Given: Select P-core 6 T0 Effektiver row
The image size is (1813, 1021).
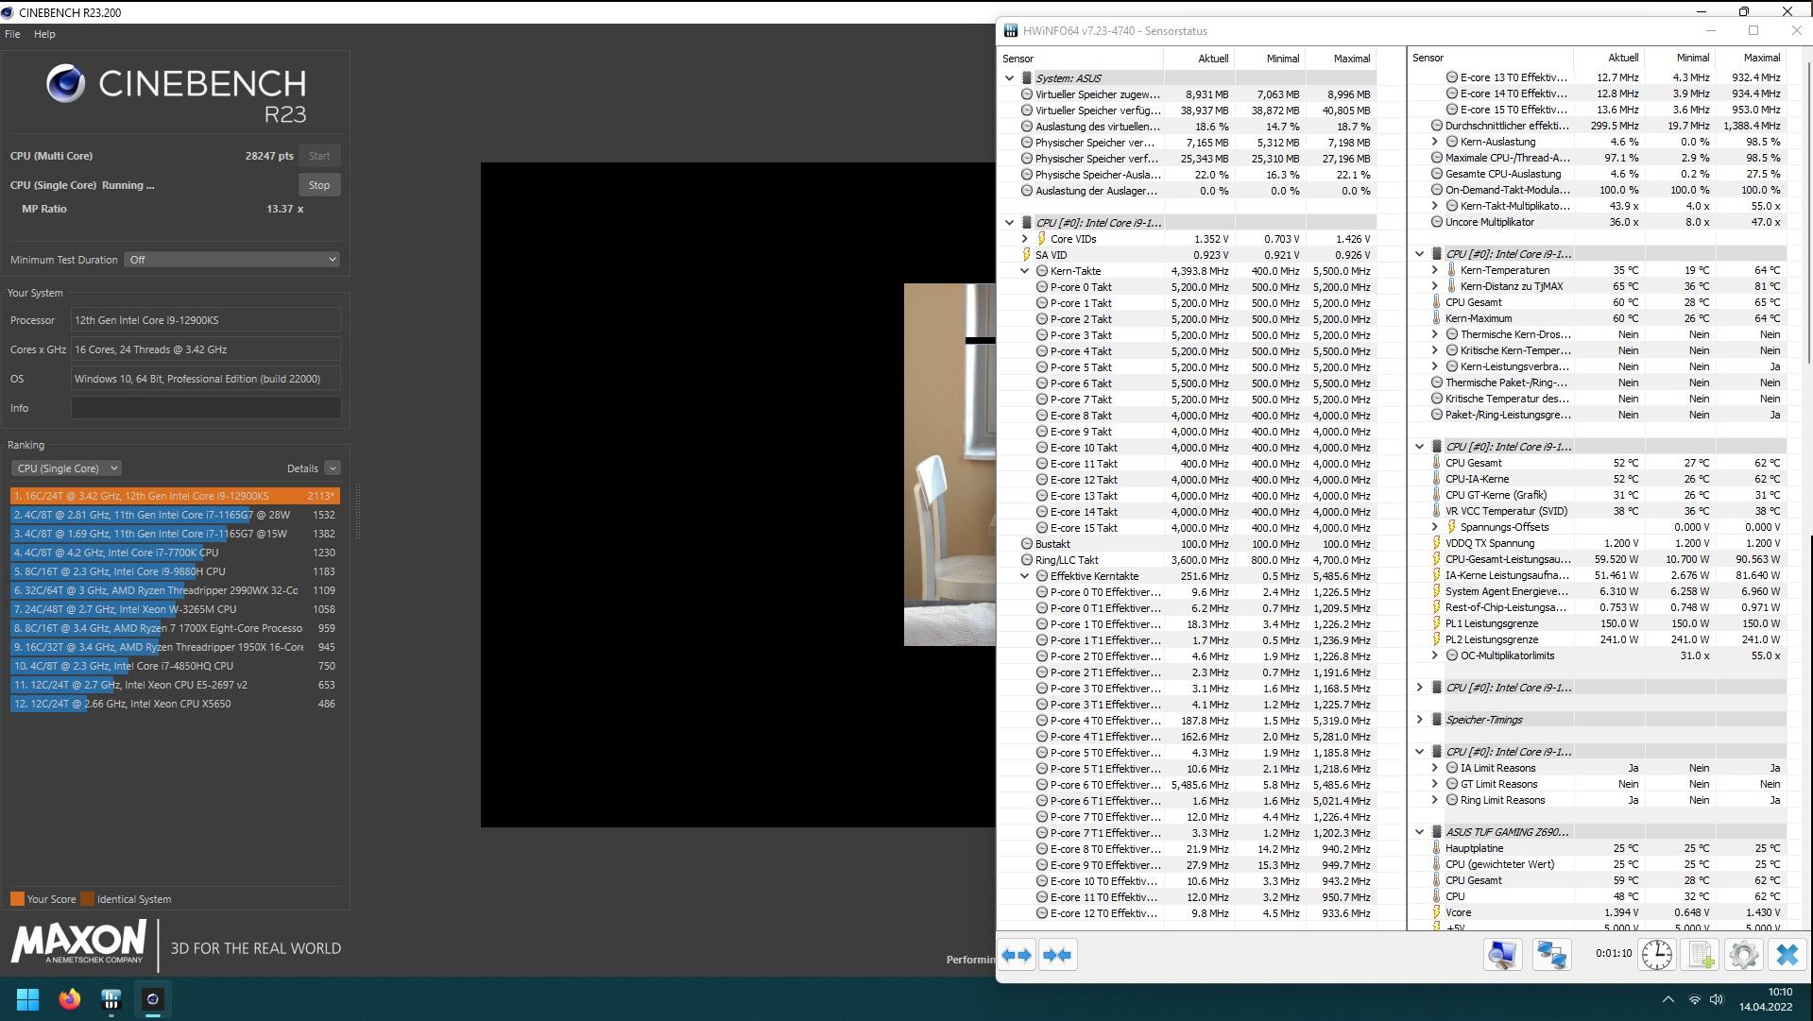Looking at the screenshot, I should coord(1189,785).
